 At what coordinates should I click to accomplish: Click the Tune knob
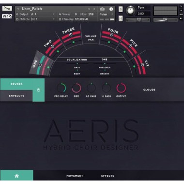[130, 11]
